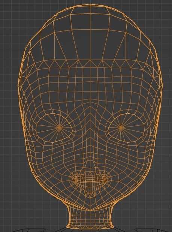
Task: Select the center of the lips seam
Action: coord(90,181)
